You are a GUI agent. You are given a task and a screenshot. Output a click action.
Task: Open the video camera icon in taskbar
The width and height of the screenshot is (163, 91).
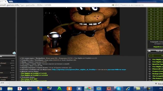(148, 89)
